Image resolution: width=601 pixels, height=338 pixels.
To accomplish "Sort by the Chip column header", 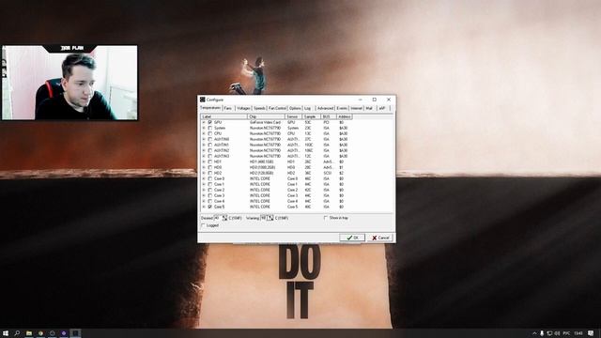I will [267, 116].
